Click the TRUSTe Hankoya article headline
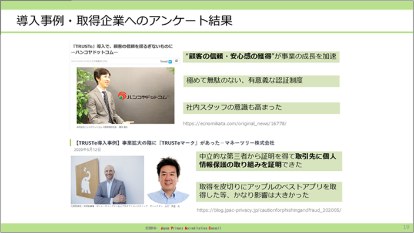This screenshot has width=414, height=233. (122, 49)
